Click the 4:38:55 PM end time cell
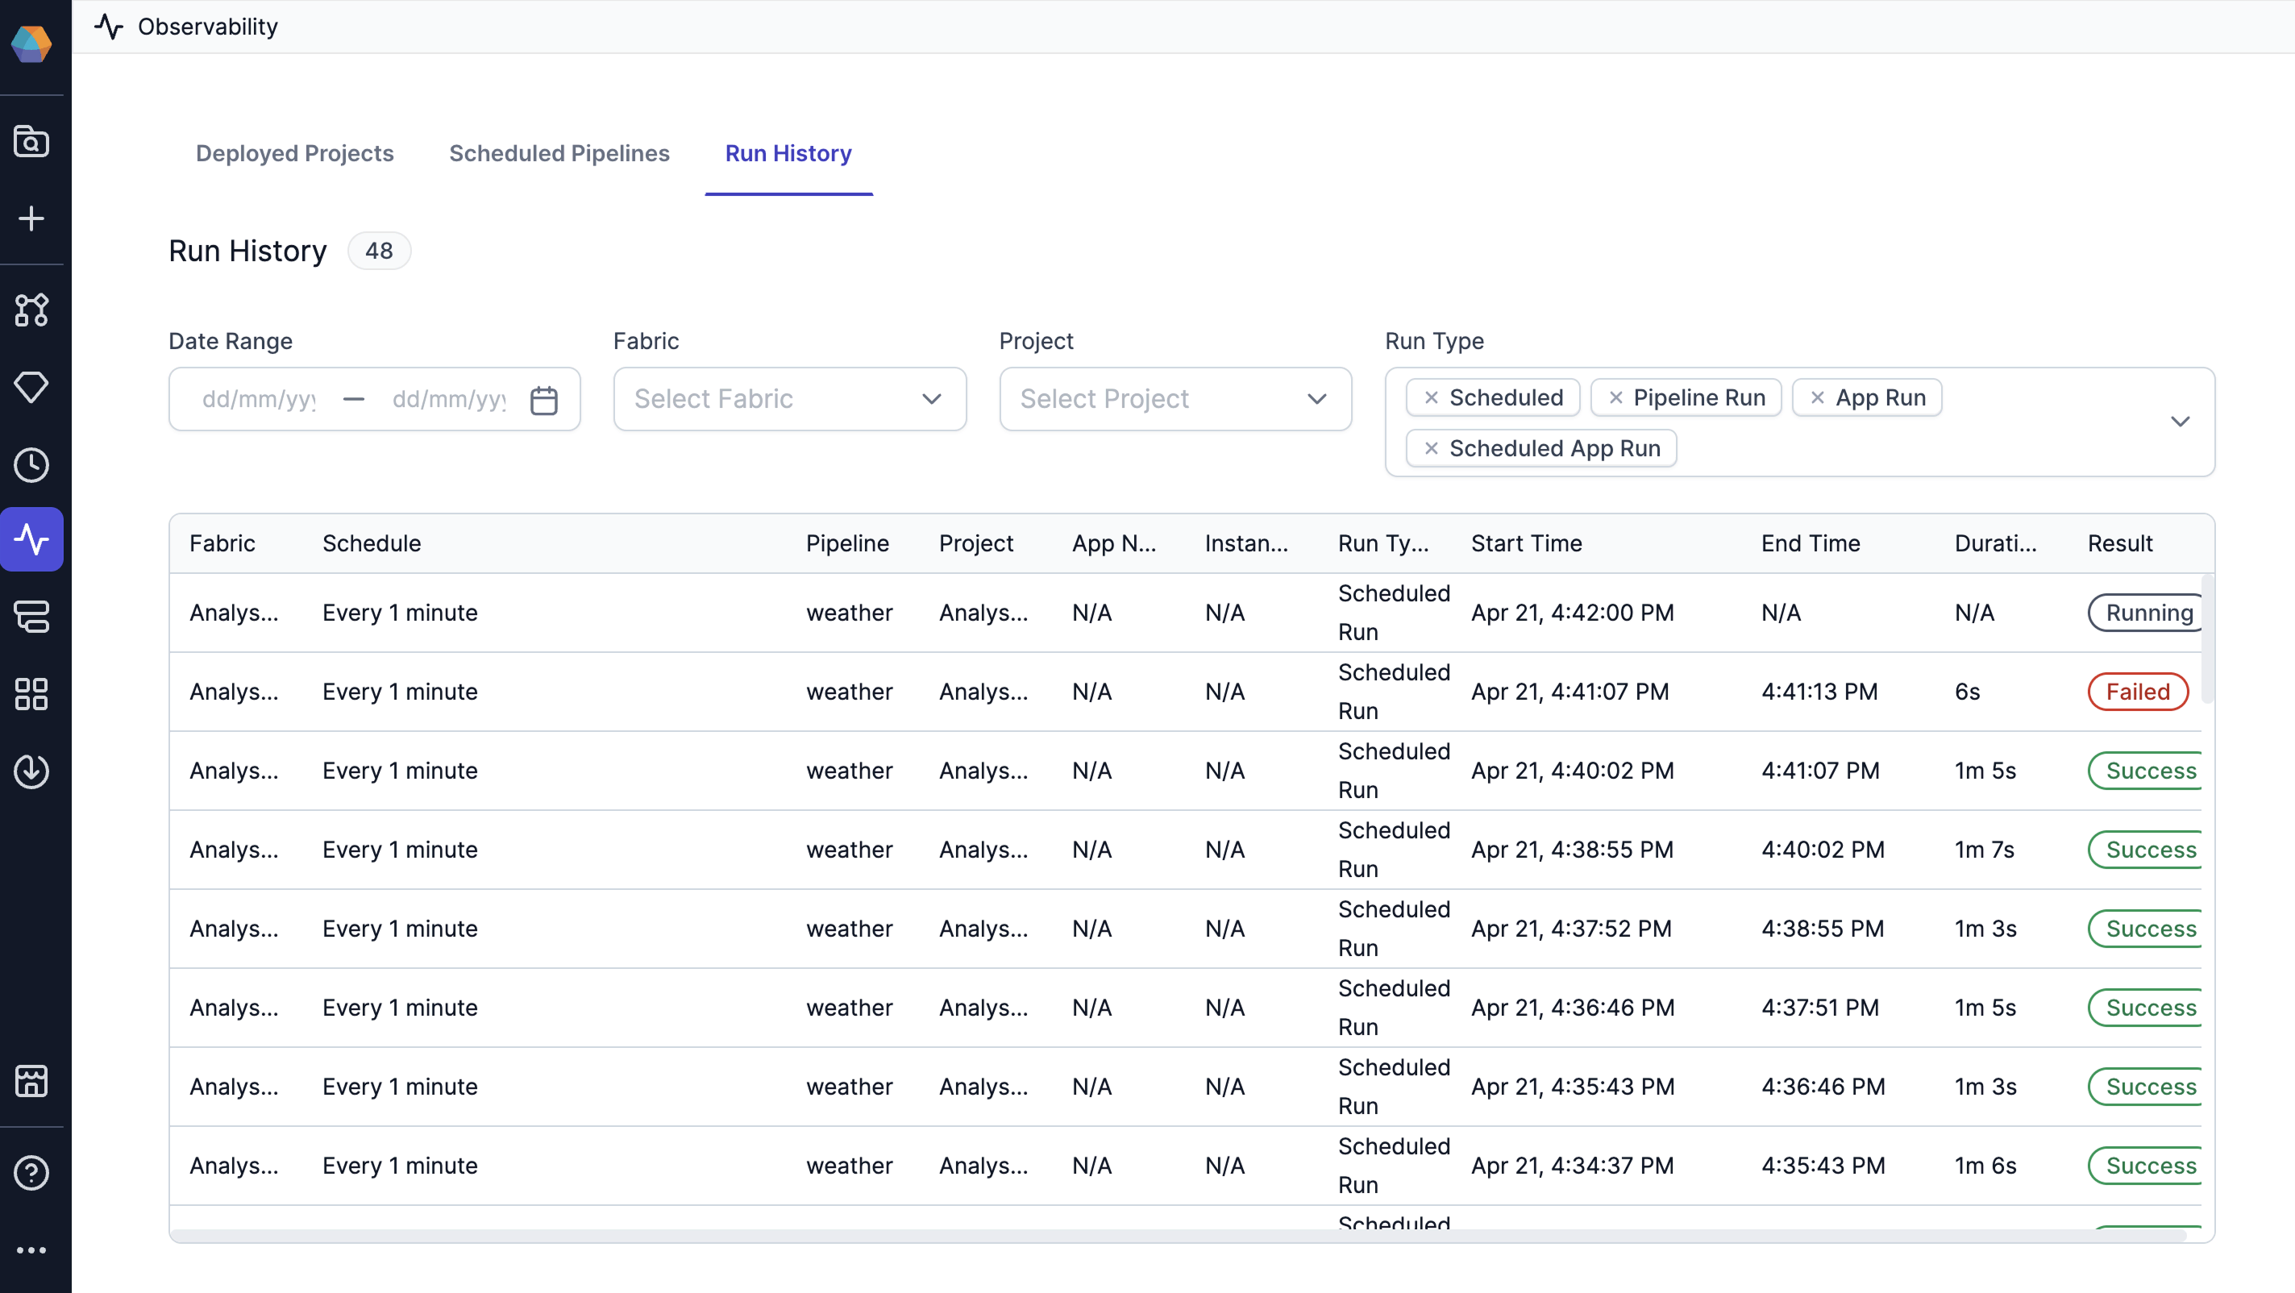 tap(1822, 929)
